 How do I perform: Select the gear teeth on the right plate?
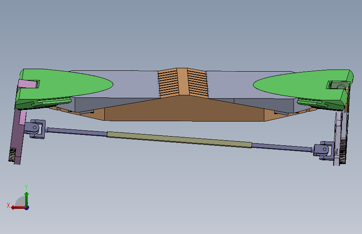pyautogui.click(x=343, y=151)
